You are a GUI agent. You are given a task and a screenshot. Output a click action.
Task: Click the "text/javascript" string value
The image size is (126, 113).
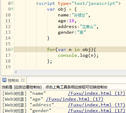[x=95, y=4]
